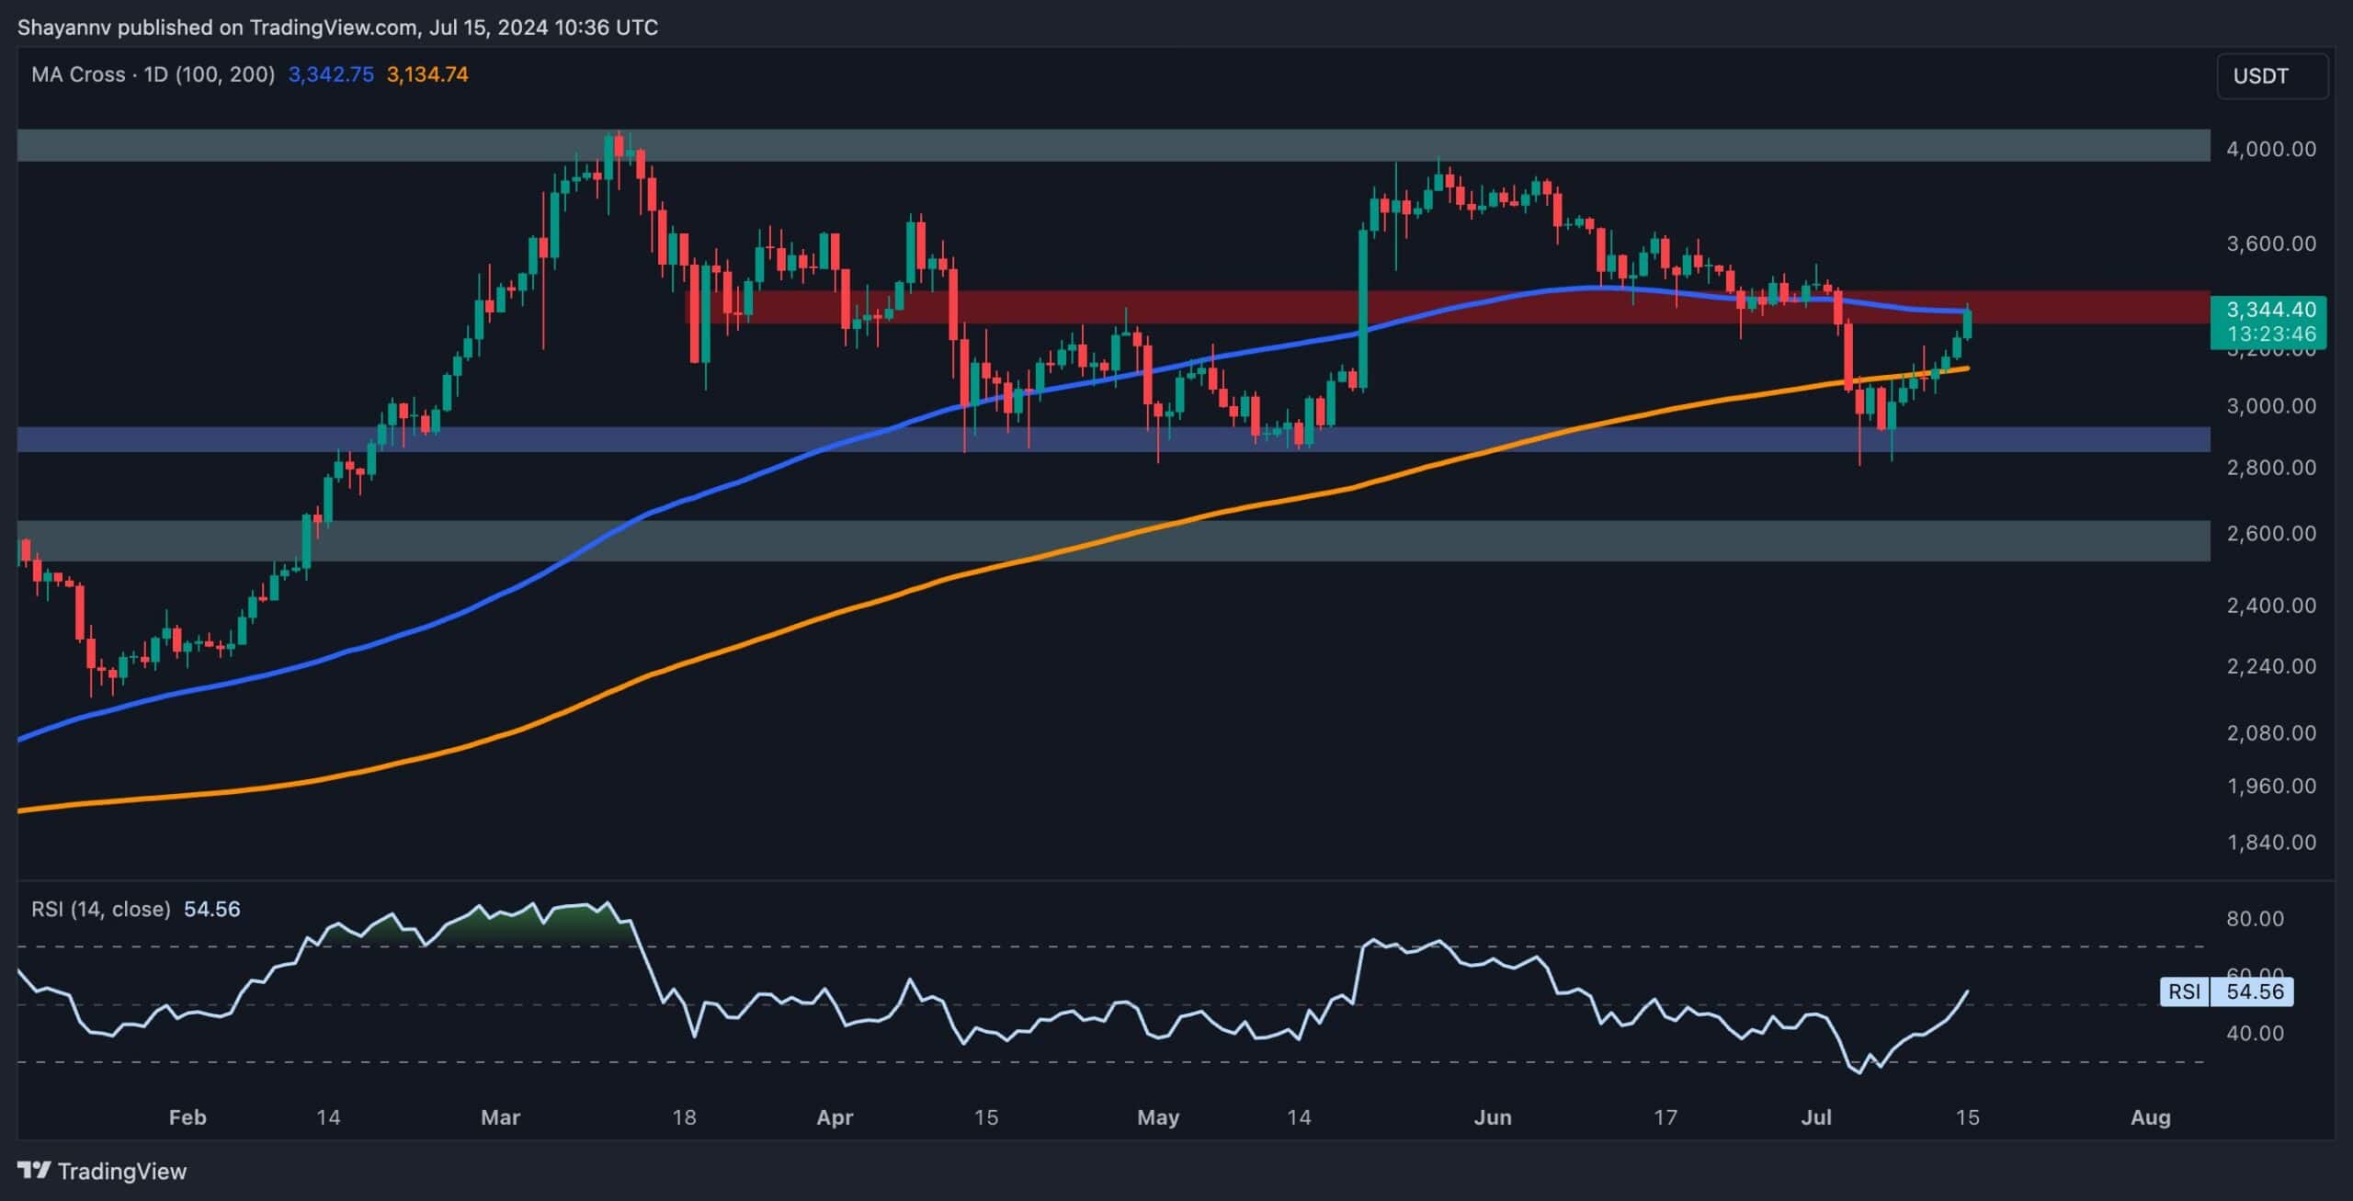Select the MA Cross indicator label
This screenshot has height=1201, width=2353.
pyautogui.click(x=153, y=74)
